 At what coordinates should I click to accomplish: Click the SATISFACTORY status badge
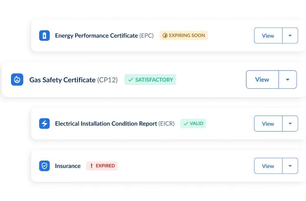[150, 80]
